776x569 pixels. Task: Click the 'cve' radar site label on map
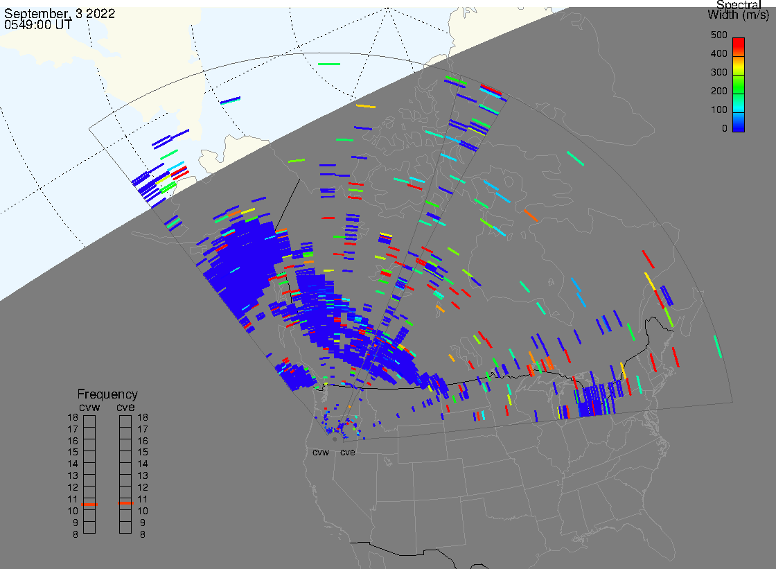click(347, 453)
